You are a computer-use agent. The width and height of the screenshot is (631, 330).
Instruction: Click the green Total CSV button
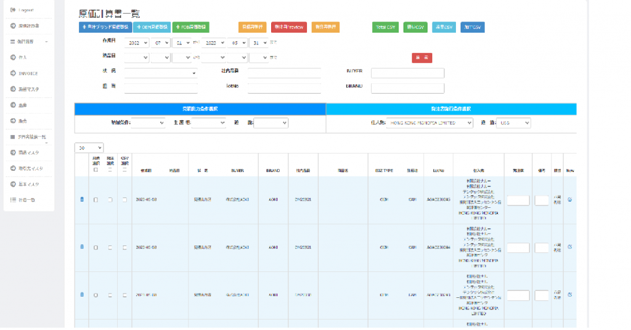tap(385, 27)
